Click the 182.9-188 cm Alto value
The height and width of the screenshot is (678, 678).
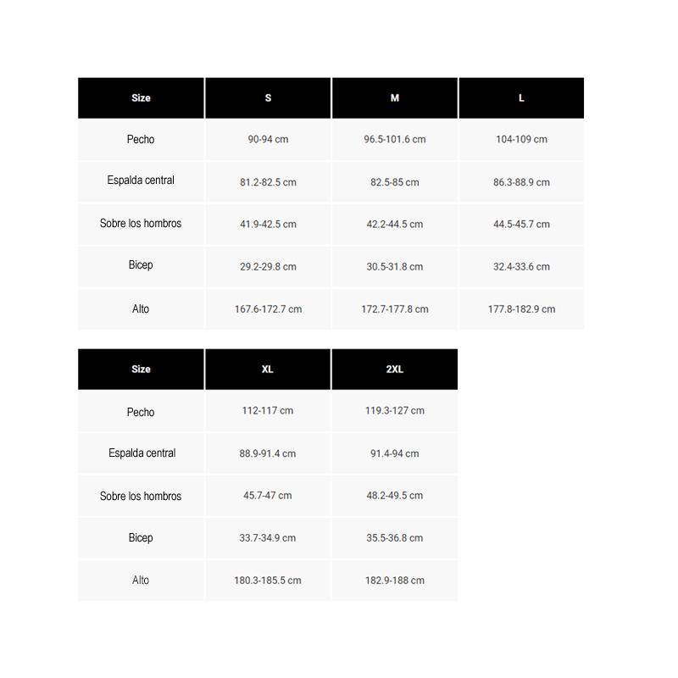click(x=394, y=581)
